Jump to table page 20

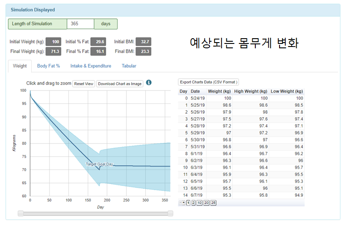(206, 203)
